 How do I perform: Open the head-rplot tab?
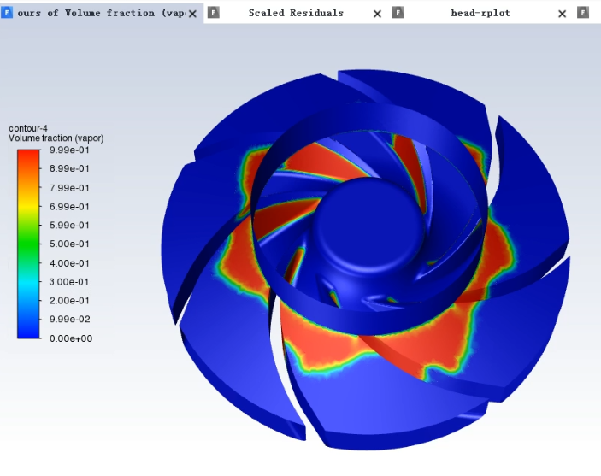(480, 13)
